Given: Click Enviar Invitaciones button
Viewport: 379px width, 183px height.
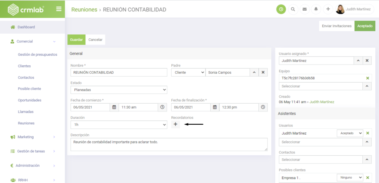Looking at the screenshot, I should pos(336,26).
